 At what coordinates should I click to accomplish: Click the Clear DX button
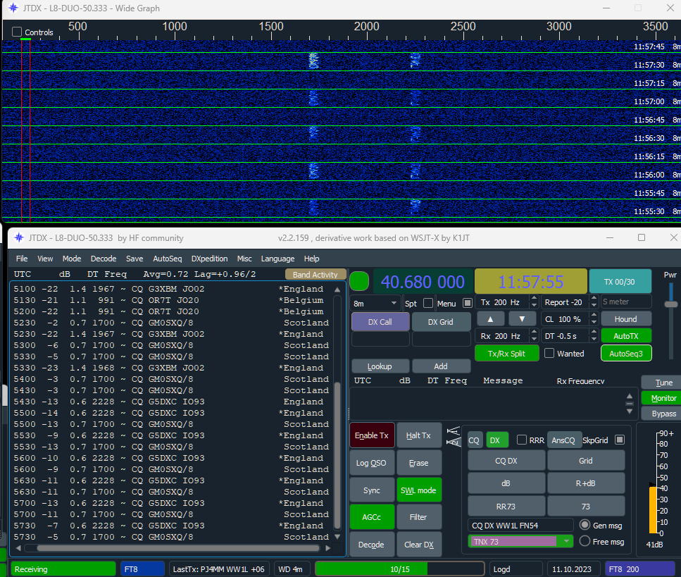point(419,545)
